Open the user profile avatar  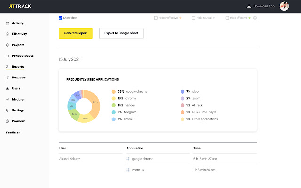point(285,6)
